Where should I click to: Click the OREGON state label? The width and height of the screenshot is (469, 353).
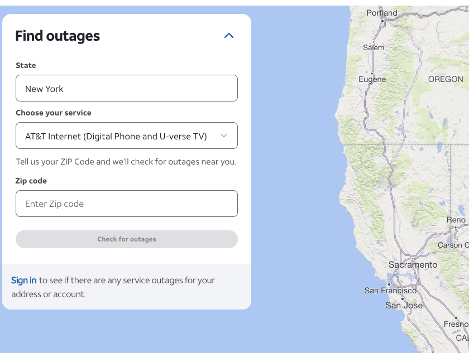445,79
